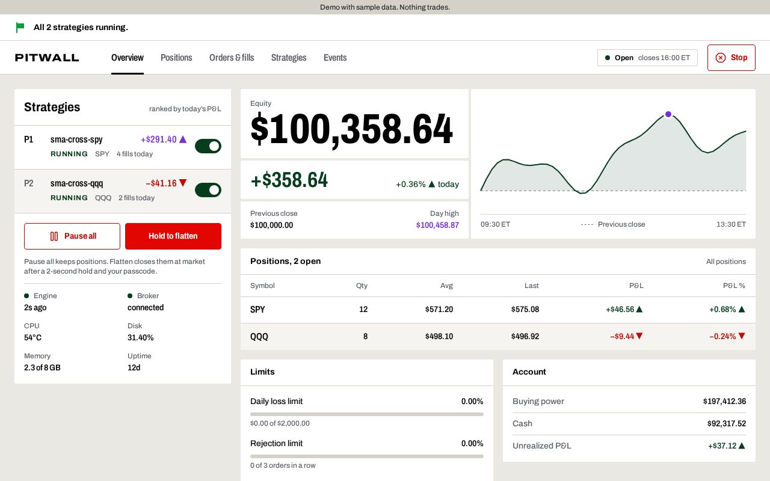Open the Positions tab
Screen dimensions: 770x481
pos(176,58)
